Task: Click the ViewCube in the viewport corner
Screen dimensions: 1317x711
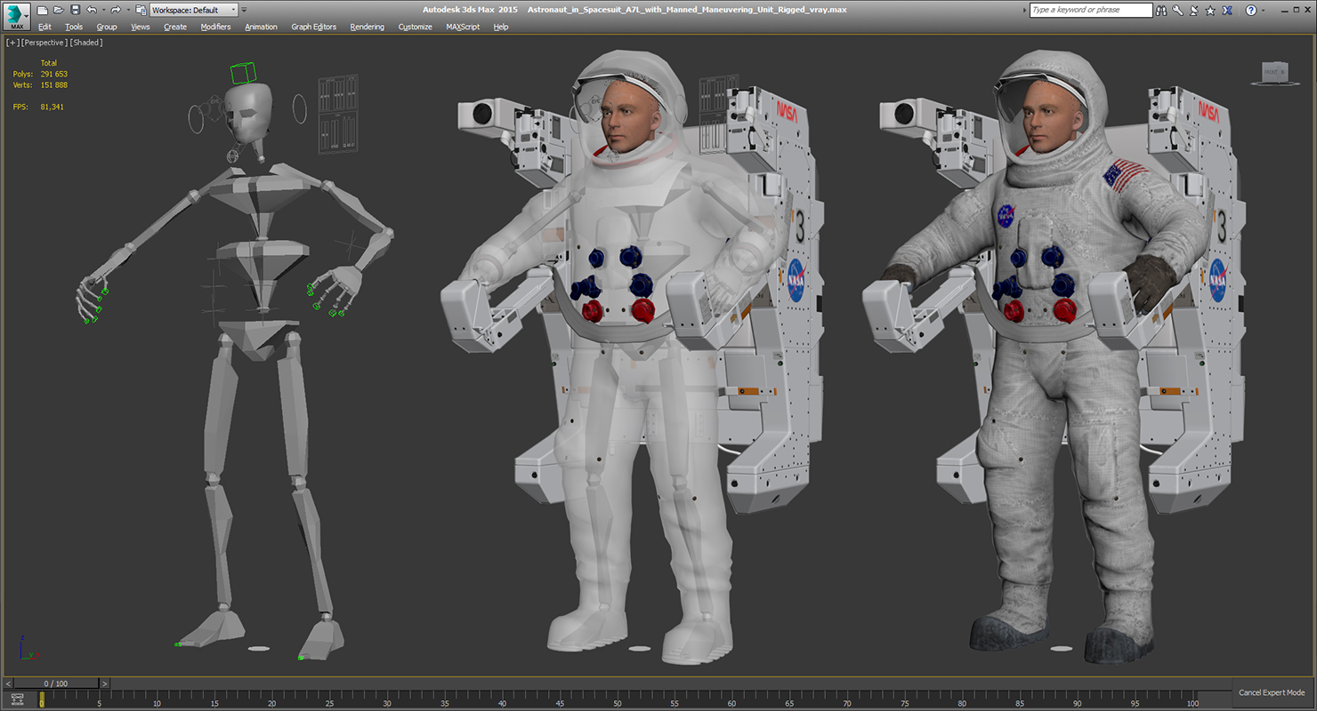Action: pyautogui.click(x=1273, y=73)
